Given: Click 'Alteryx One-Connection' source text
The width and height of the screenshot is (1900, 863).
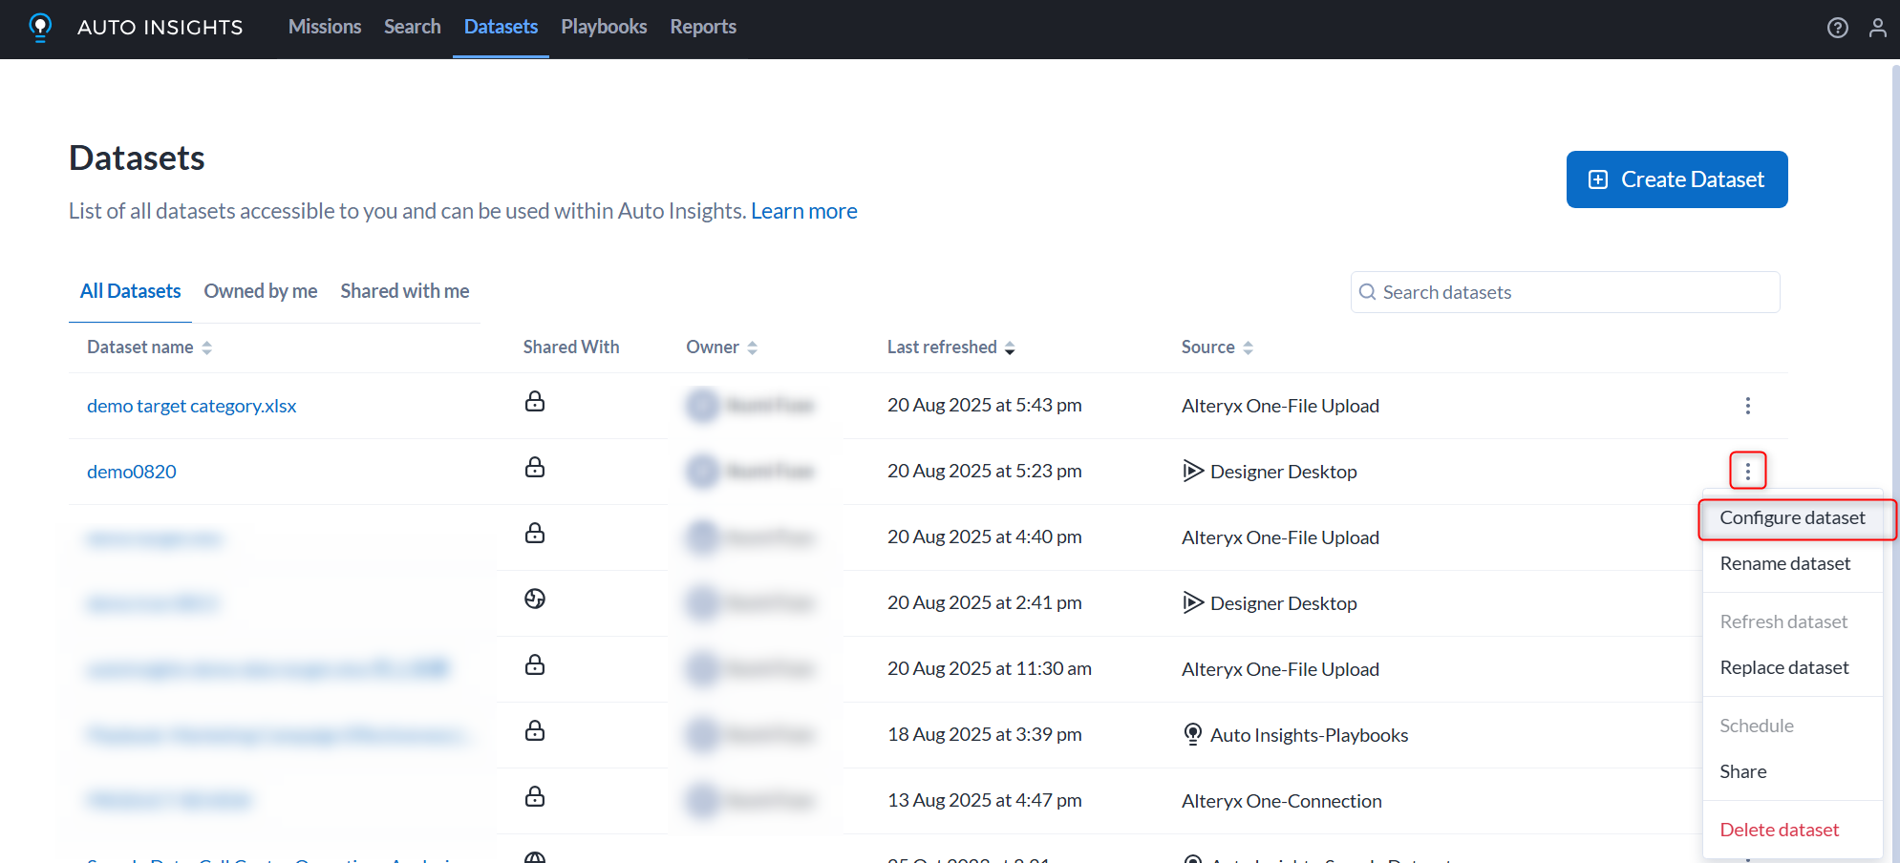Looking at the screenshot, I should click(x=1281, y=801).
